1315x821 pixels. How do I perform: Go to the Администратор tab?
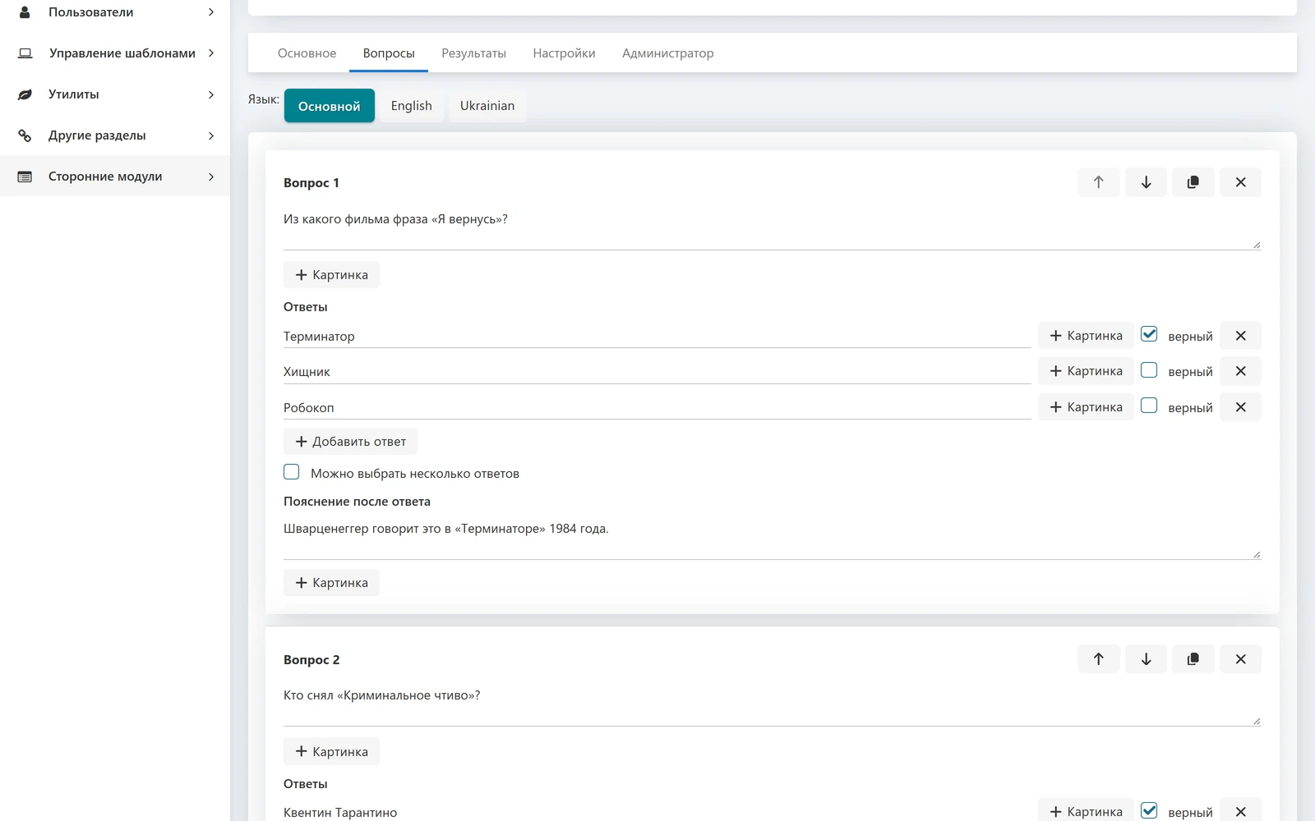pos(667,53)
